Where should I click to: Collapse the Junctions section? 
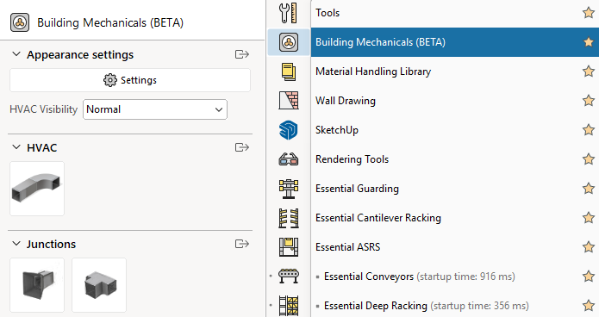16,244
